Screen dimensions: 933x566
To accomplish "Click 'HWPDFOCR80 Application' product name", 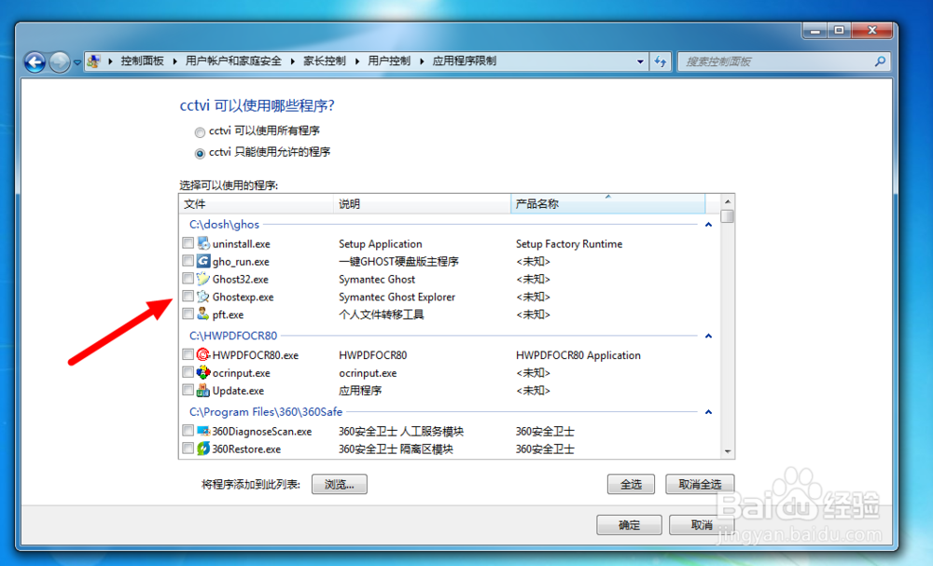I will pyautogui.click(x=578, y=355).
